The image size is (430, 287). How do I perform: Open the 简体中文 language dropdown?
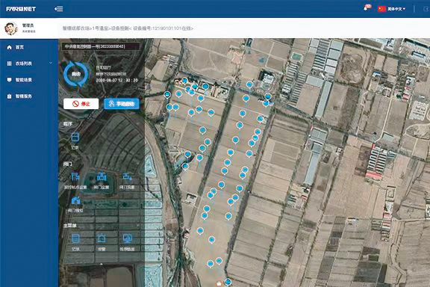click(x=392, y=9)
